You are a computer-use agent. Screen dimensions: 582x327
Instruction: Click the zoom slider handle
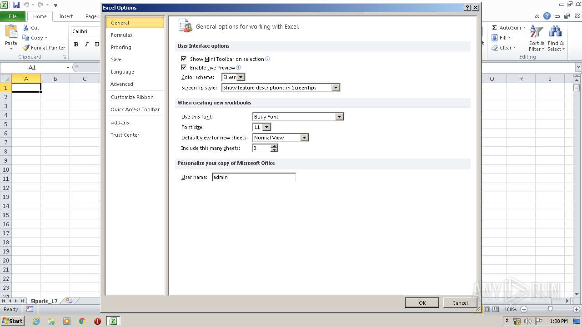[x=550, y=309]
